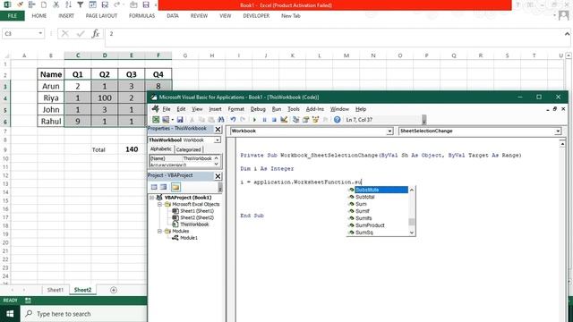Click the Break pause icon
The width and height of the screenshot is (573, 322).
[x=264, y=119]
